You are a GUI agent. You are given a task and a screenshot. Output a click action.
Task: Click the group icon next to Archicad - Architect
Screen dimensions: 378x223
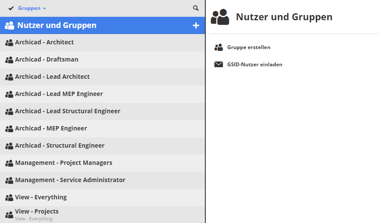tap(9, 43)
